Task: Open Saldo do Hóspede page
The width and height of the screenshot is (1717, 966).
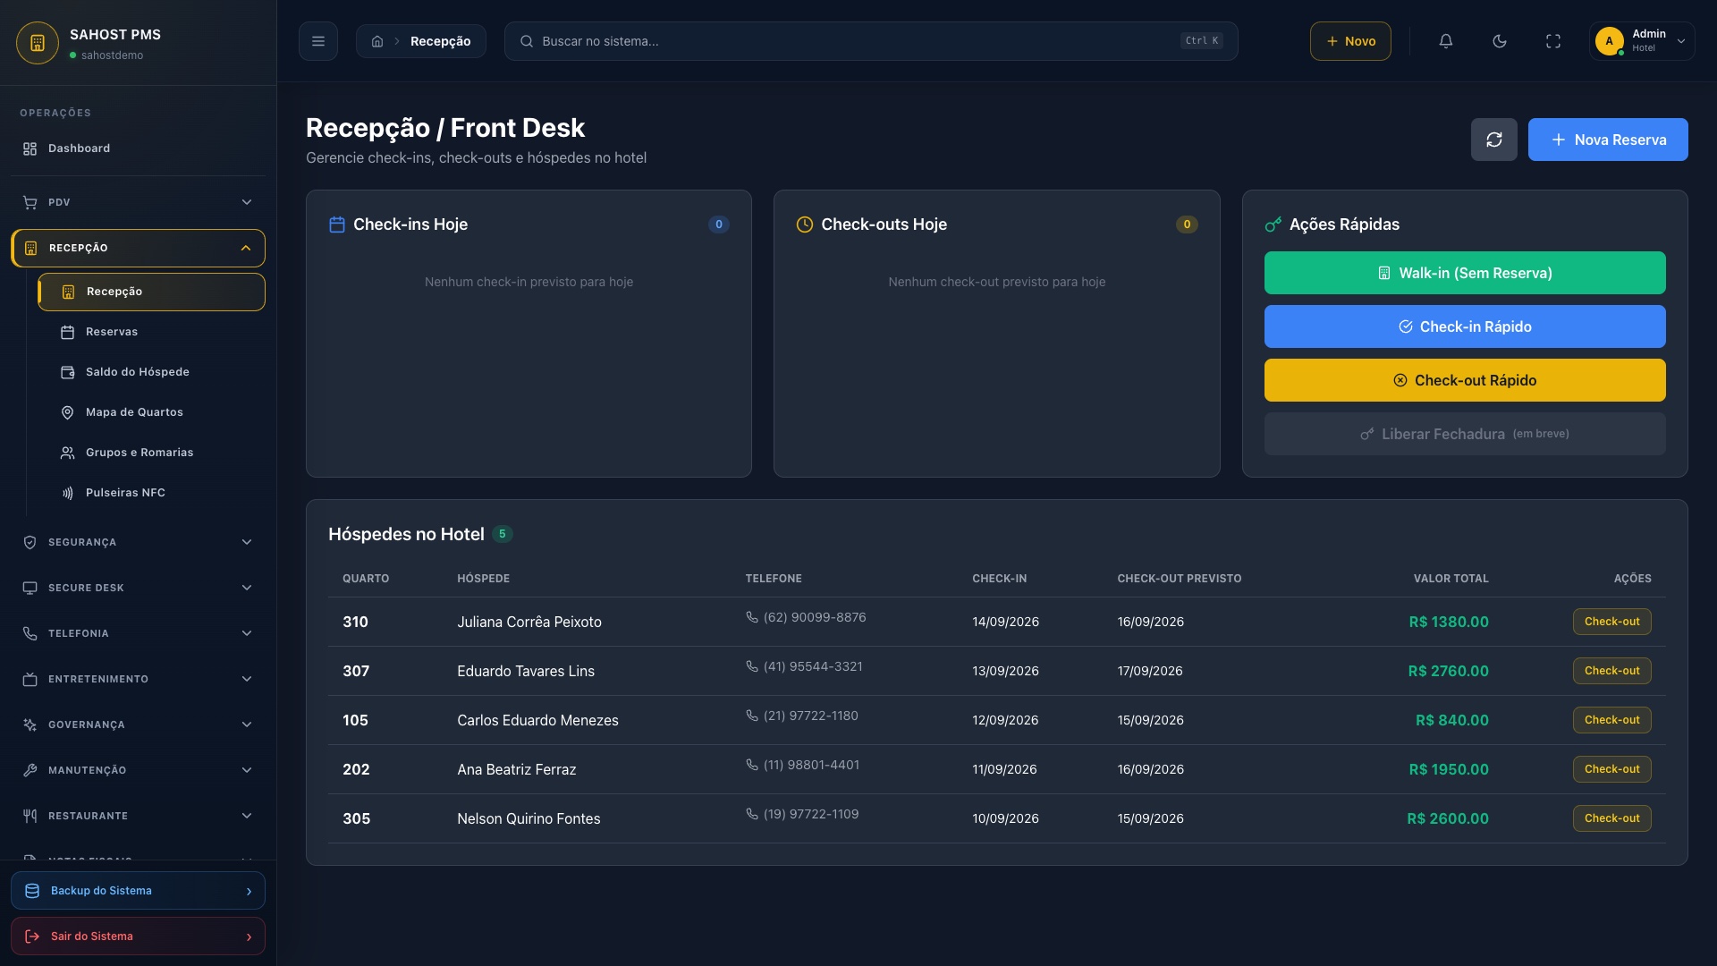Action: point(151,372)
